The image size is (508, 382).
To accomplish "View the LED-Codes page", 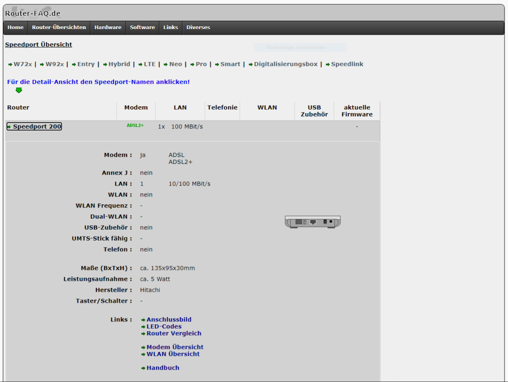I will pos(164,327).
